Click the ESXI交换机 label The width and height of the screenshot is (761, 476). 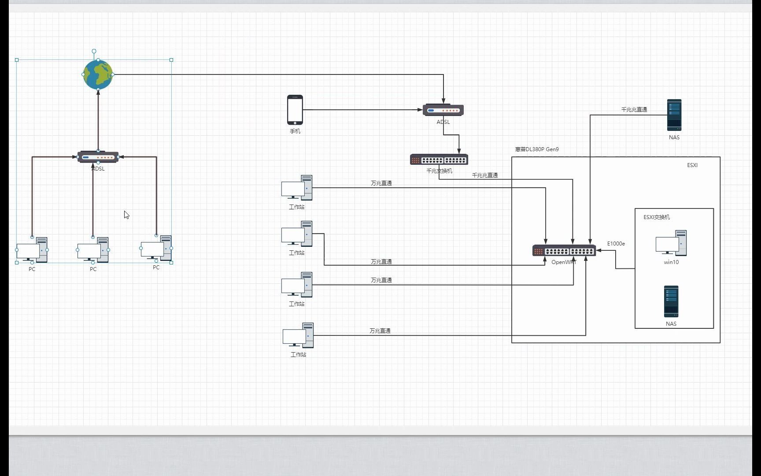click(657, 217)
